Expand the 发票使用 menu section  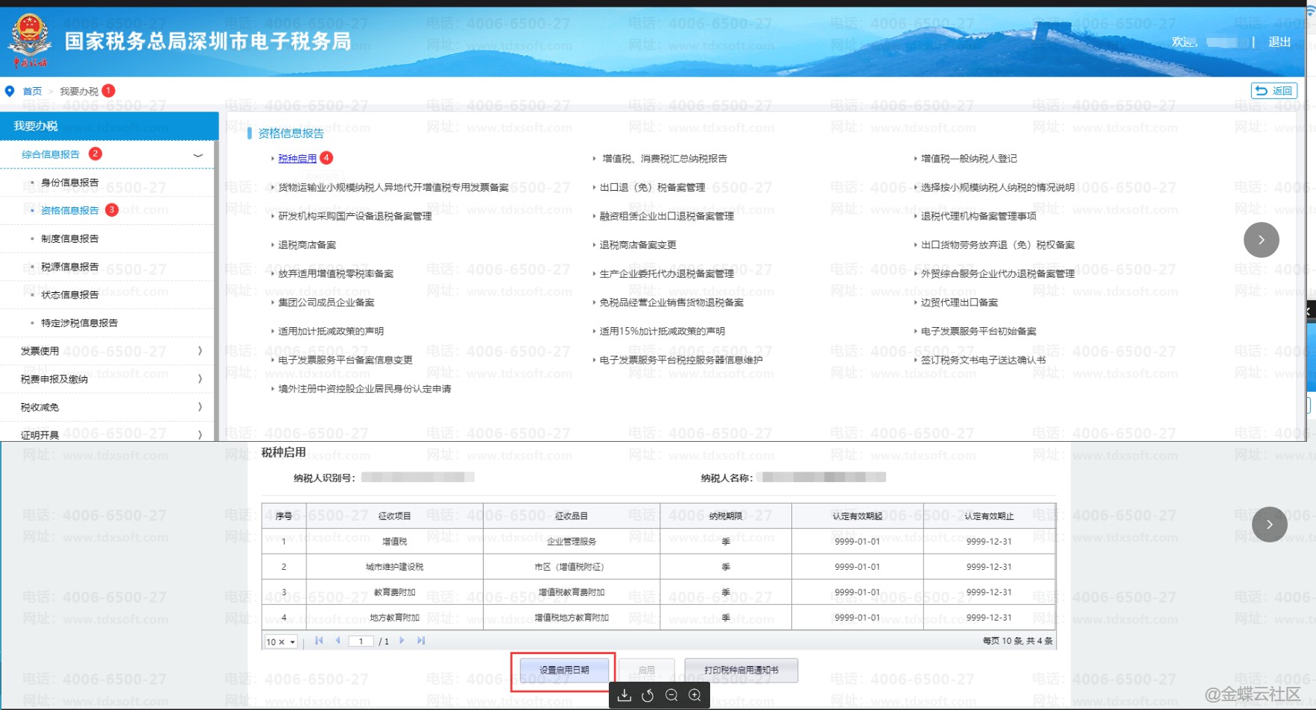[200, 351]
